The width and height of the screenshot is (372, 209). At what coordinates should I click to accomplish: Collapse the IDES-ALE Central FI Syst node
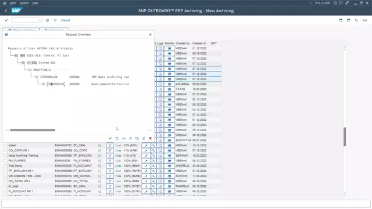click(x=16, y=56)
